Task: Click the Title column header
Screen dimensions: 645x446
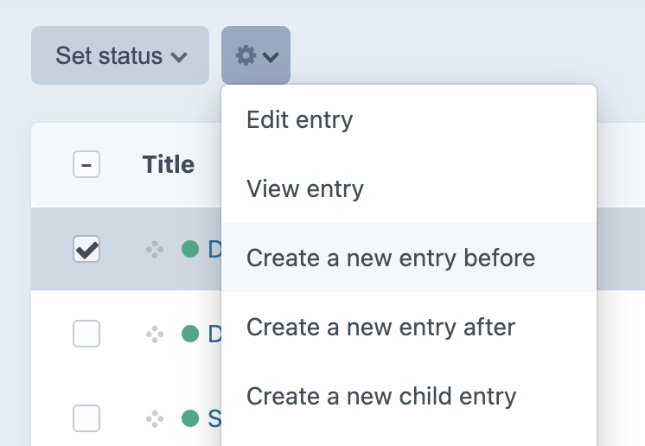Action: pyautogui.click(x=169, y=164)
